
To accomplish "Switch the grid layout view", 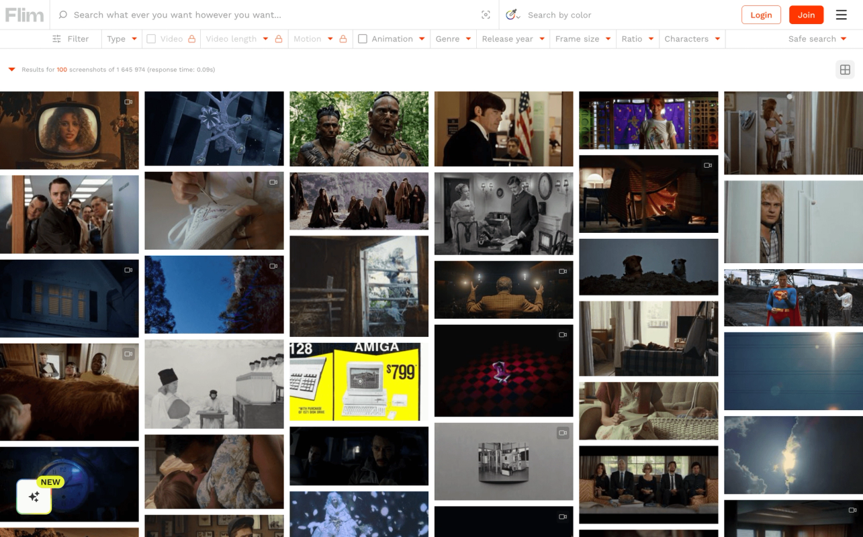I will pyautogui.click(x=845, y=69).
